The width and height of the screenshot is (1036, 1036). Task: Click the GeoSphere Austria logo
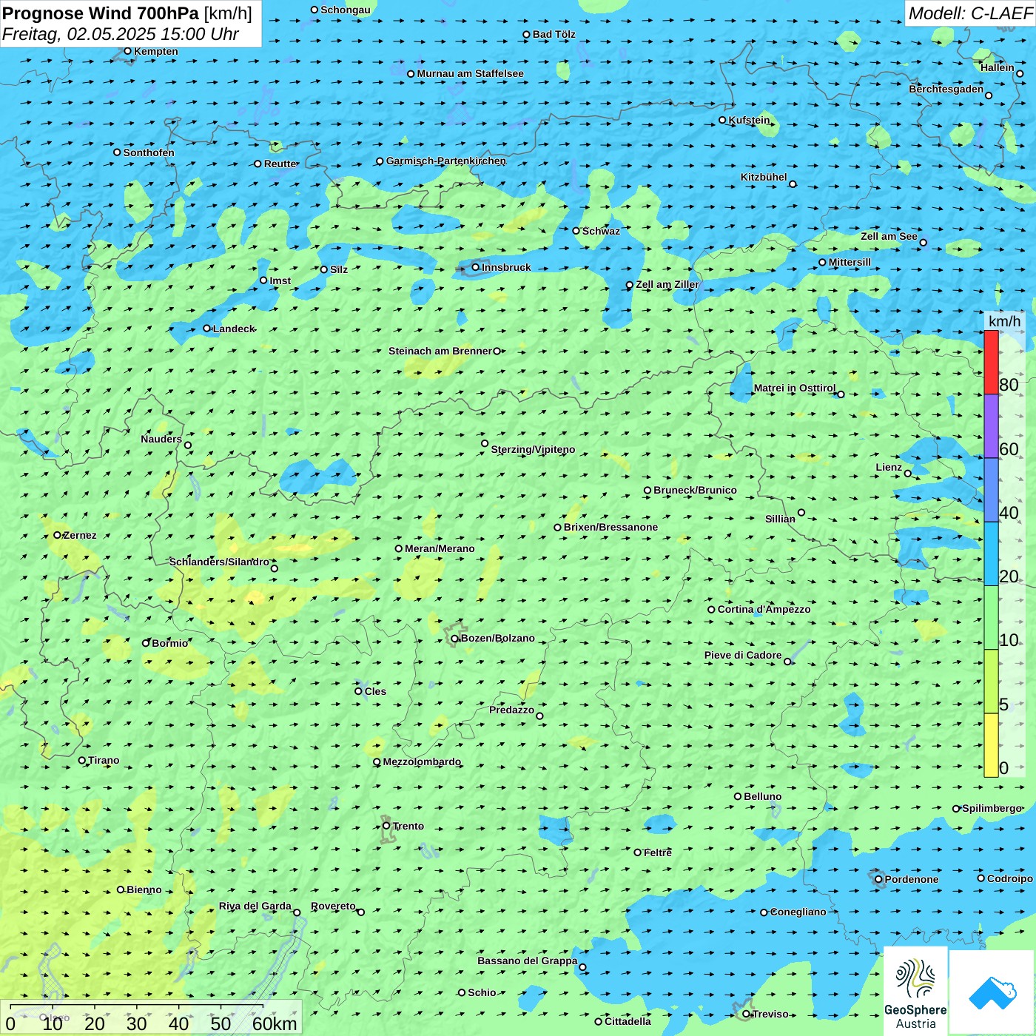(x=915, y=992)
